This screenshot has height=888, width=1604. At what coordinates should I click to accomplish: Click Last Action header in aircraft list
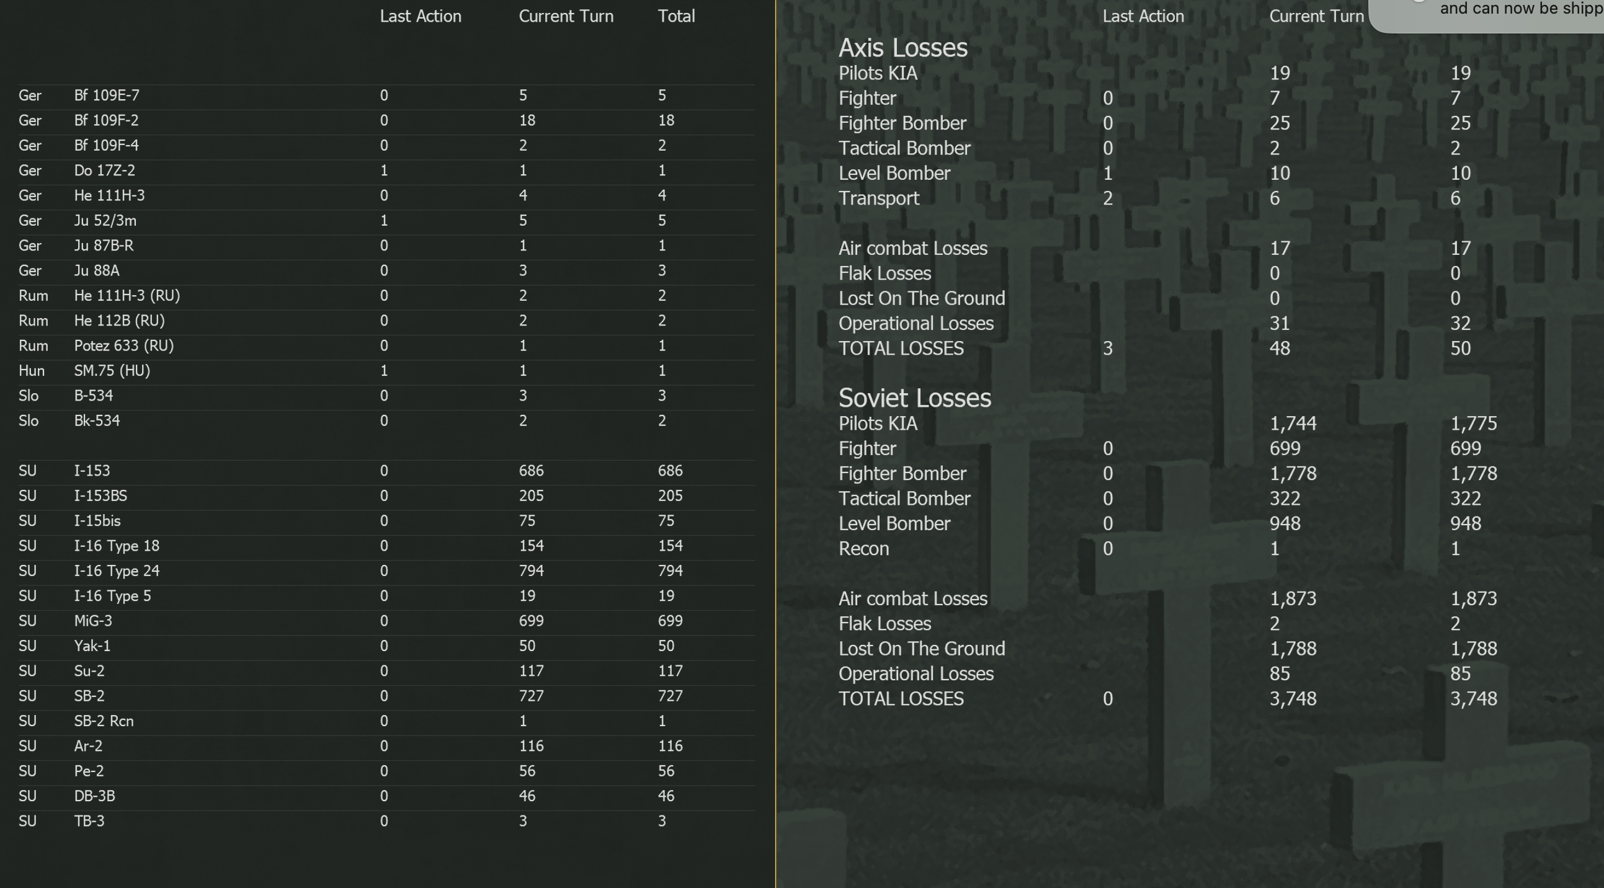421,16
